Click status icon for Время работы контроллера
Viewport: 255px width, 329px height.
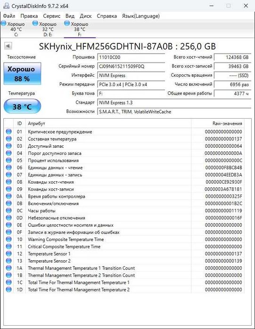pyautogui.click(x=8, y=196)
